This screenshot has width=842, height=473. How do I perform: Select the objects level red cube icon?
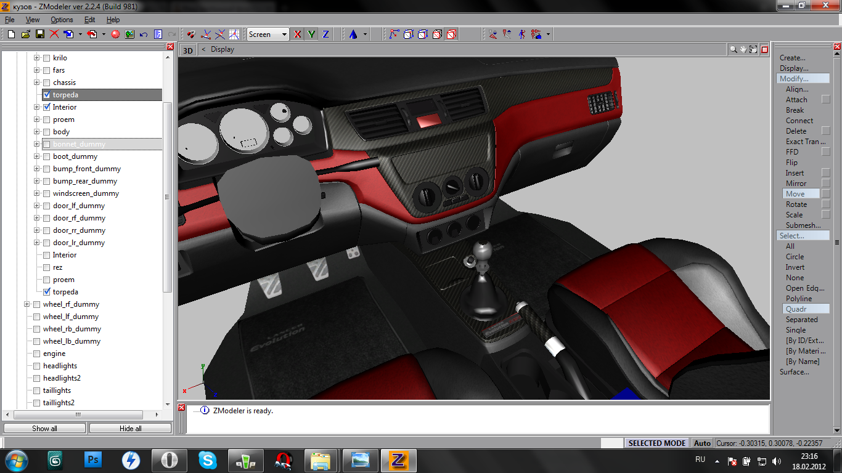point(451,34)
